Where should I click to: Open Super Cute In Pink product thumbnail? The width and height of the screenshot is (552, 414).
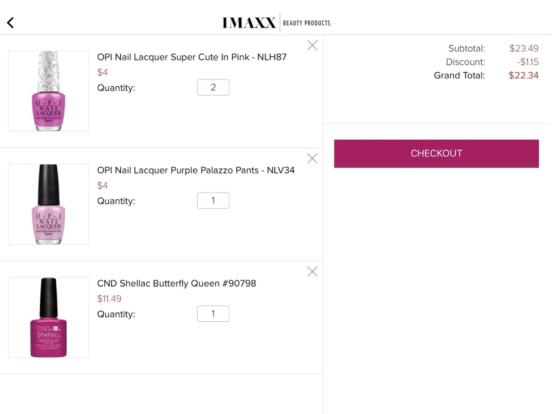click(49, 91)
